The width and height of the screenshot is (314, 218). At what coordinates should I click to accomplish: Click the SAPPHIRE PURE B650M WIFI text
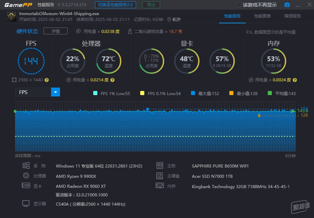coord(220,166)
